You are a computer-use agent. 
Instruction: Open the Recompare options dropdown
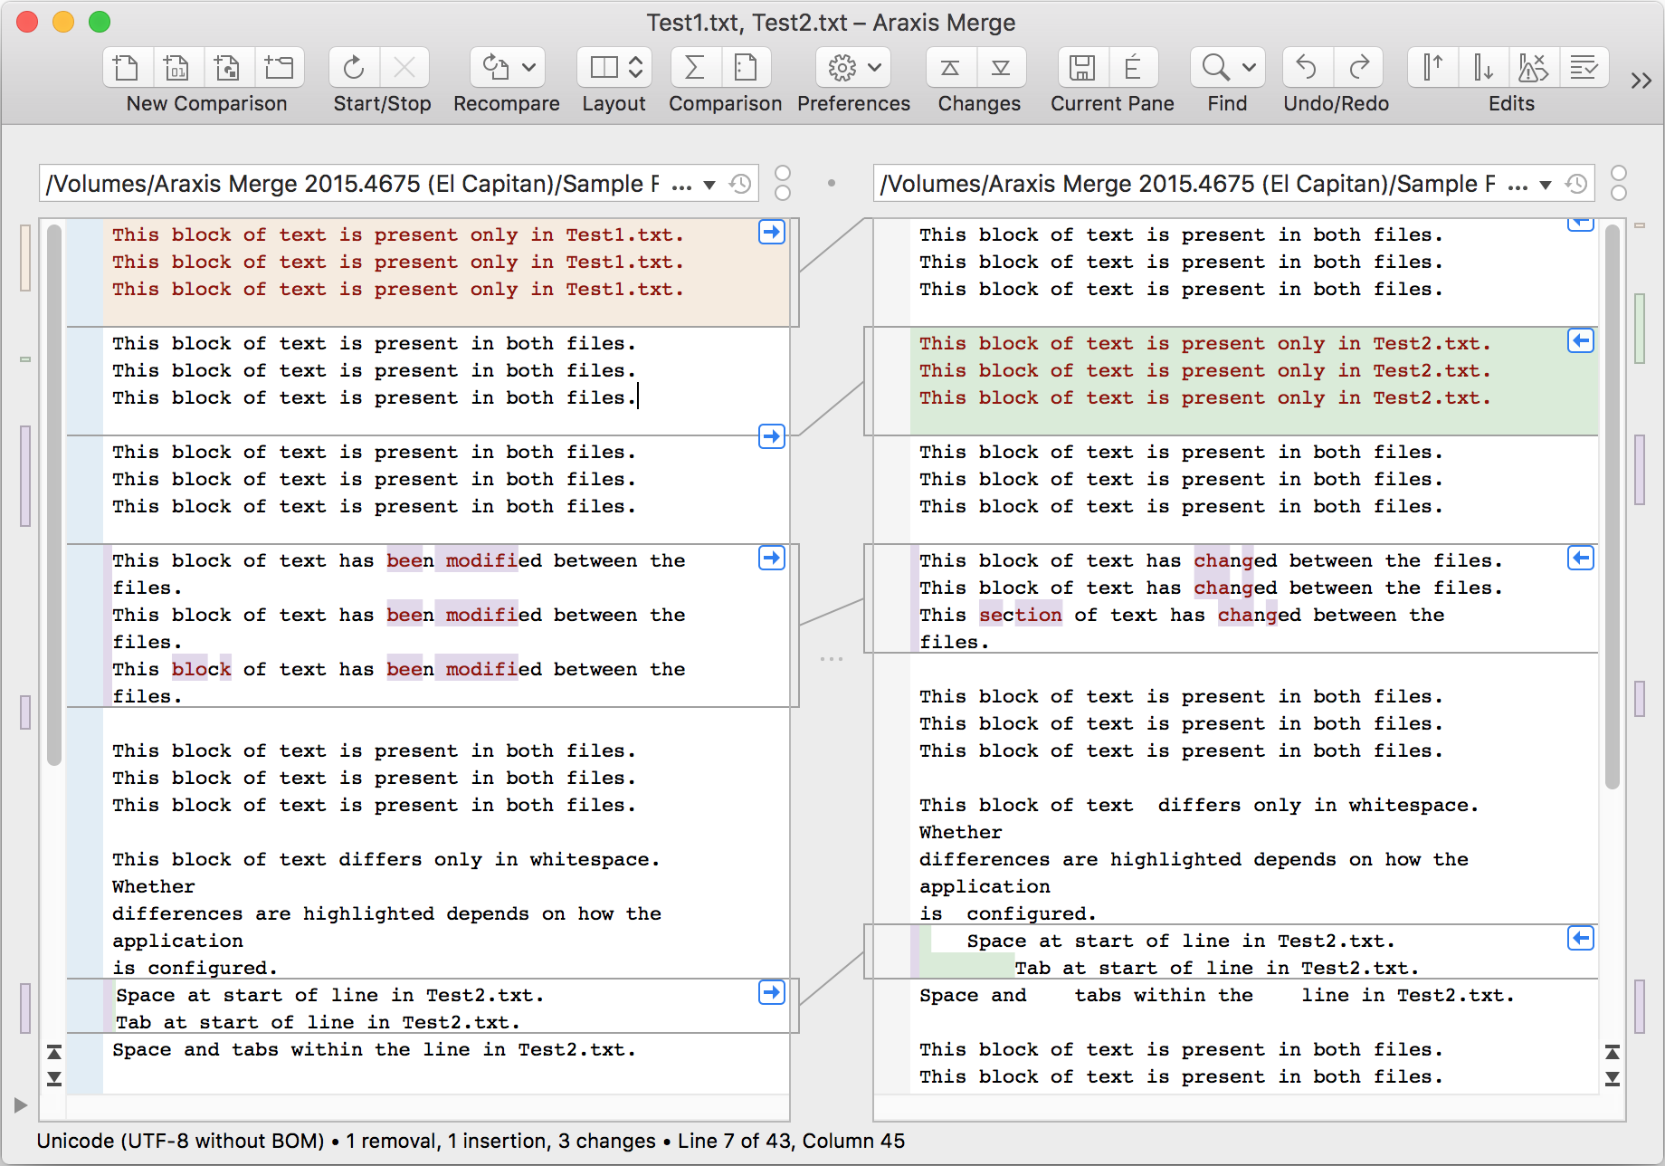[x=528, y=67]
